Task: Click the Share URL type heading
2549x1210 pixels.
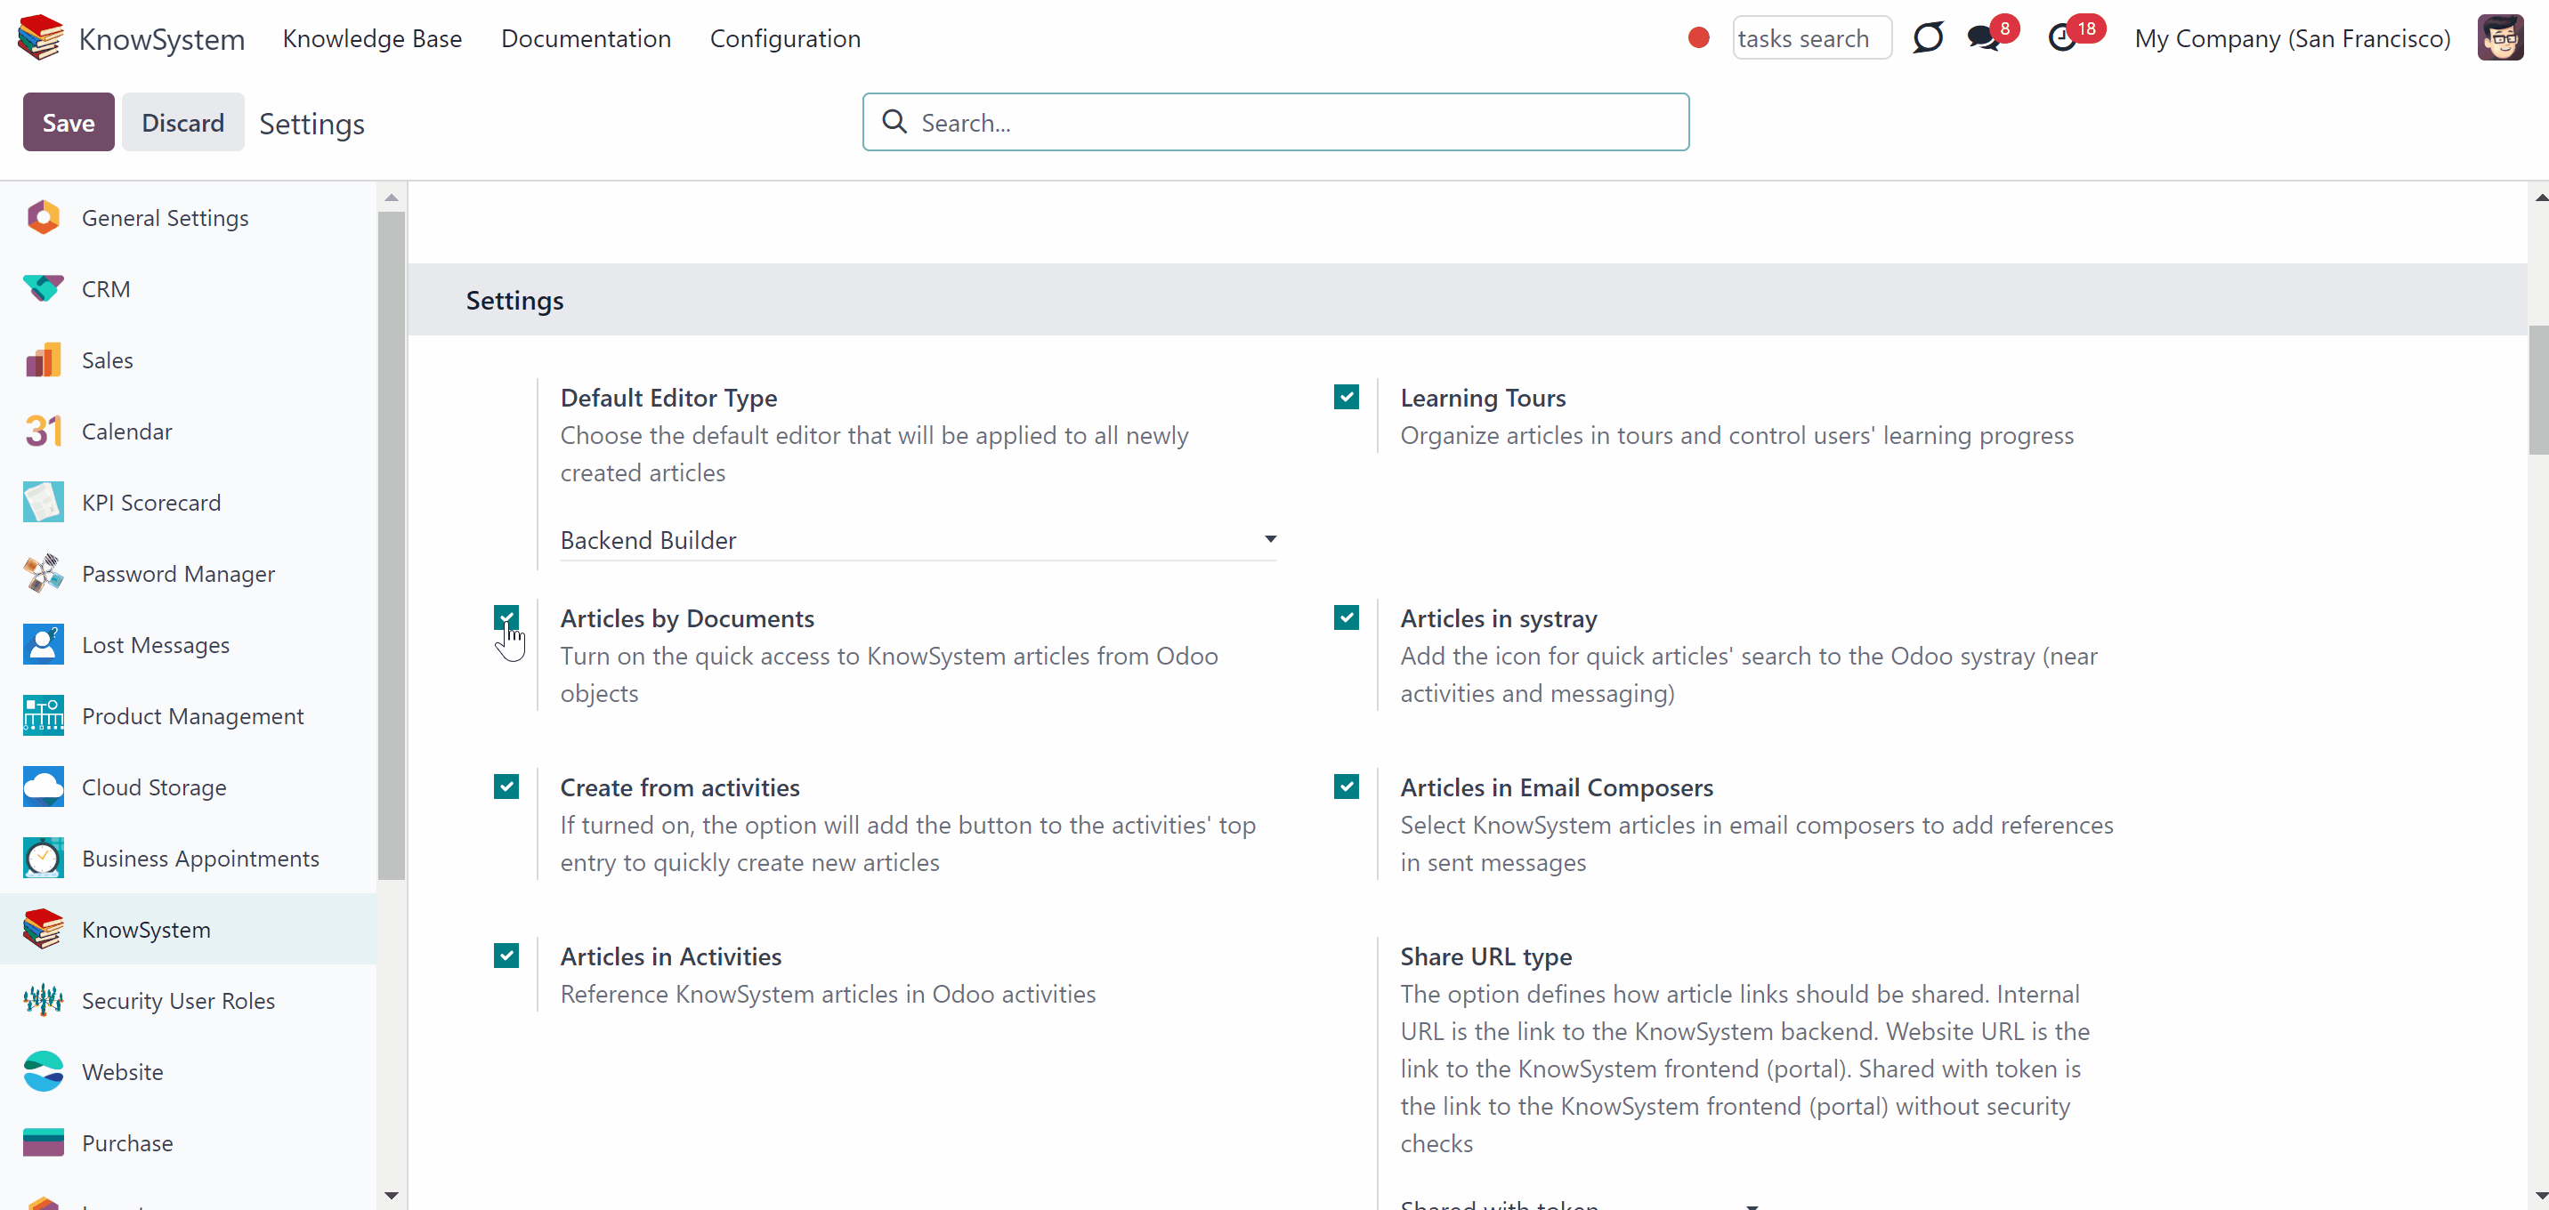Action: coord(1485,956)
